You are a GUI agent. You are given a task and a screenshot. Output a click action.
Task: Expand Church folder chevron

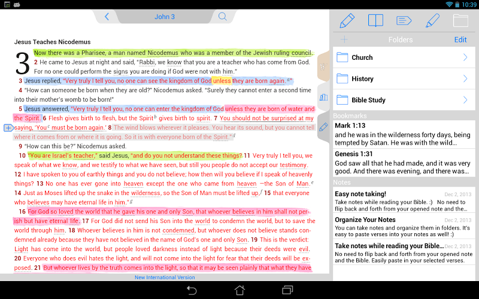[x=465, y=57]
